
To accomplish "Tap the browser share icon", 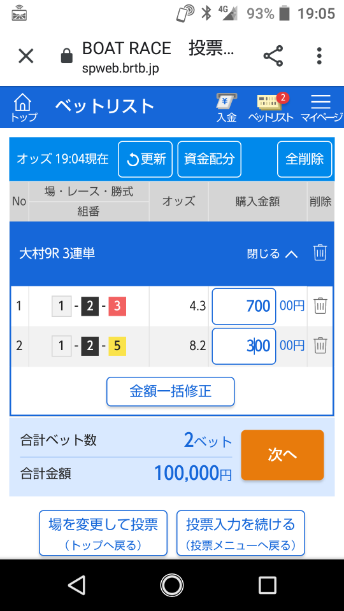I will tap(273, 56).
